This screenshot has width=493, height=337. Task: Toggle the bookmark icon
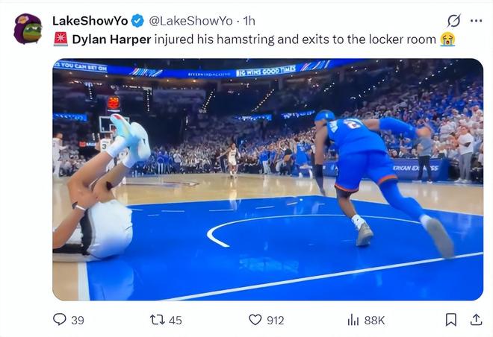(451, 320)
